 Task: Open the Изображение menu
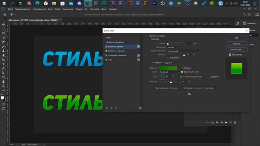(39, 9)
